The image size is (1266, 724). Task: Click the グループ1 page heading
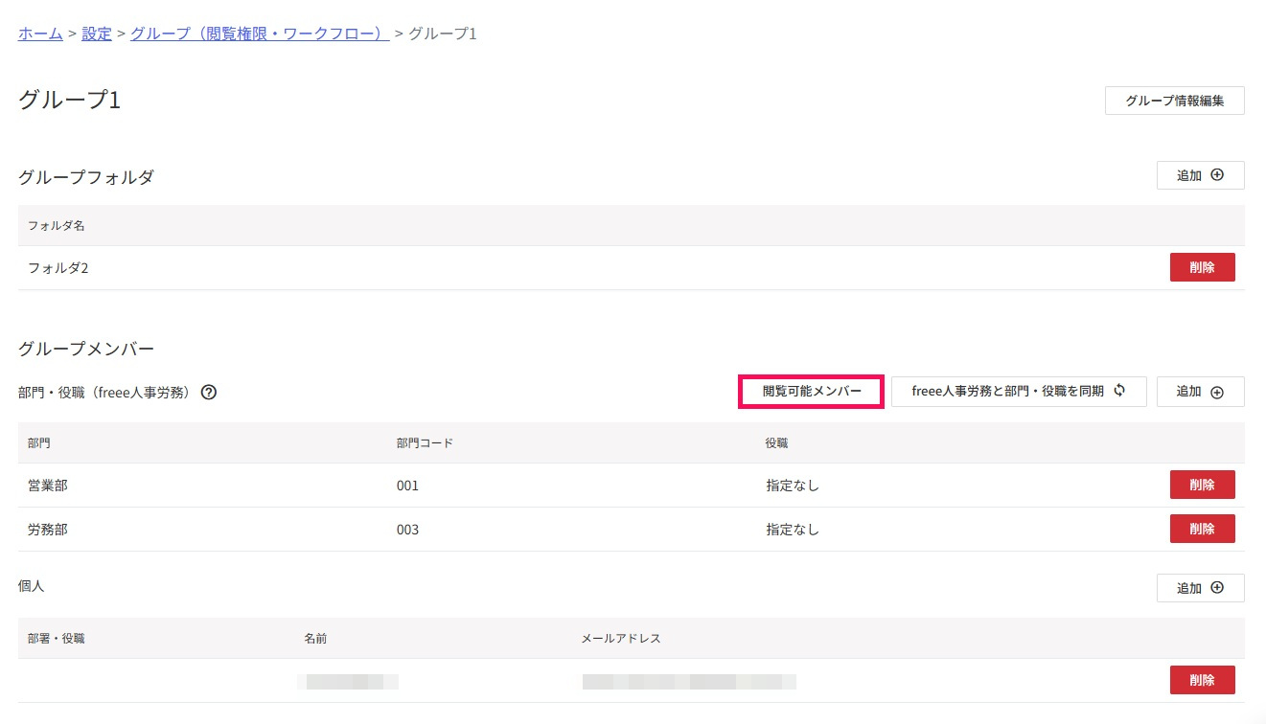[70, 100]
